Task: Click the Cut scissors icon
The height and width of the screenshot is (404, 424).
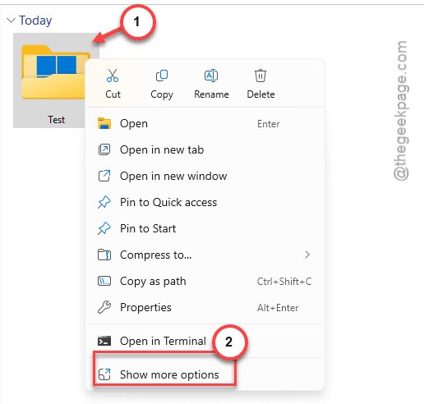Action: (x=113, y=76)
